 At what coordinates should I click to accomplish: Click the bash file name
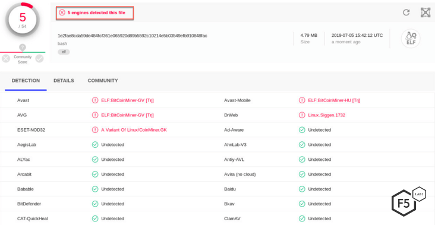click(62, 43)
